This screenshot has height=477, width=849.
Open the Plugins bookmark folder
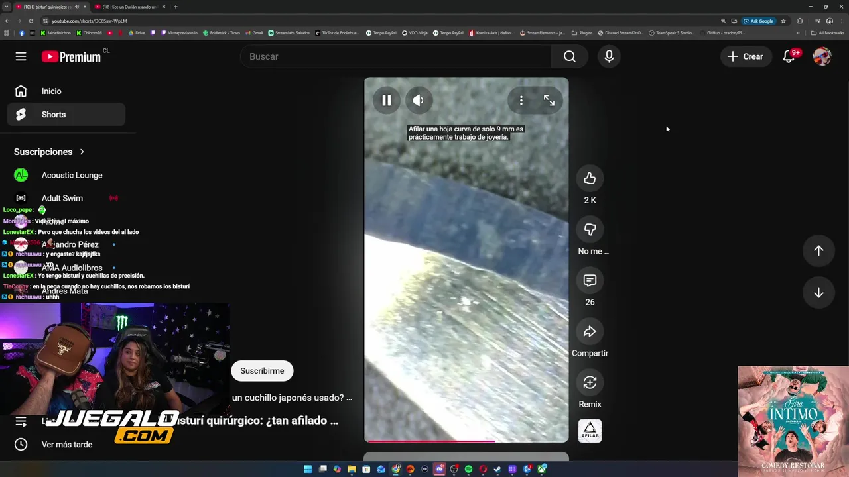[582, 32]
